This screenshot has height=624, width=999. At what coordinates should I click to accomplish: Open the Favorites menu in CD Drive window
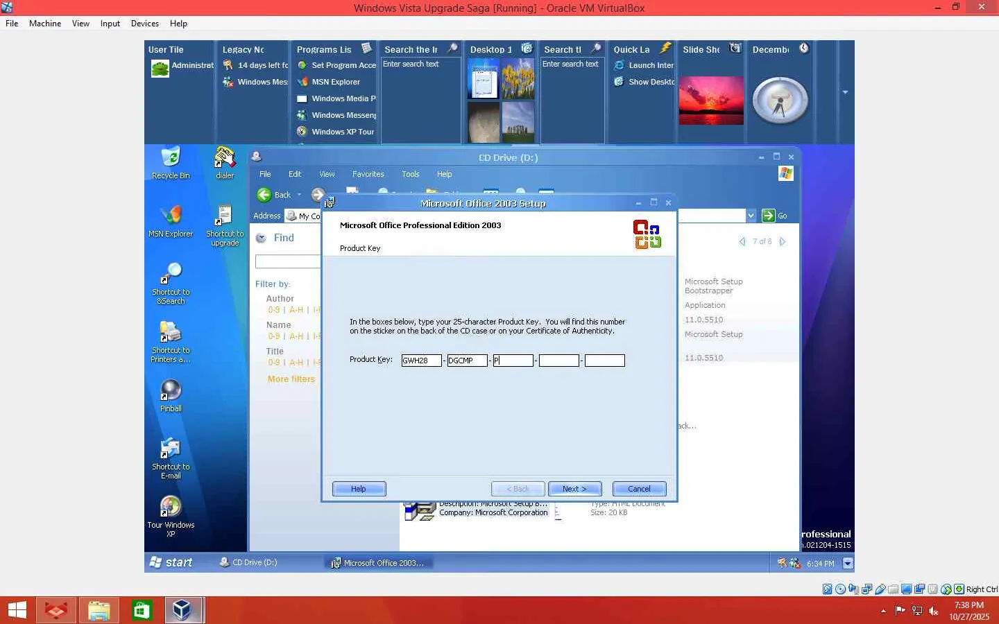point(368,175)
